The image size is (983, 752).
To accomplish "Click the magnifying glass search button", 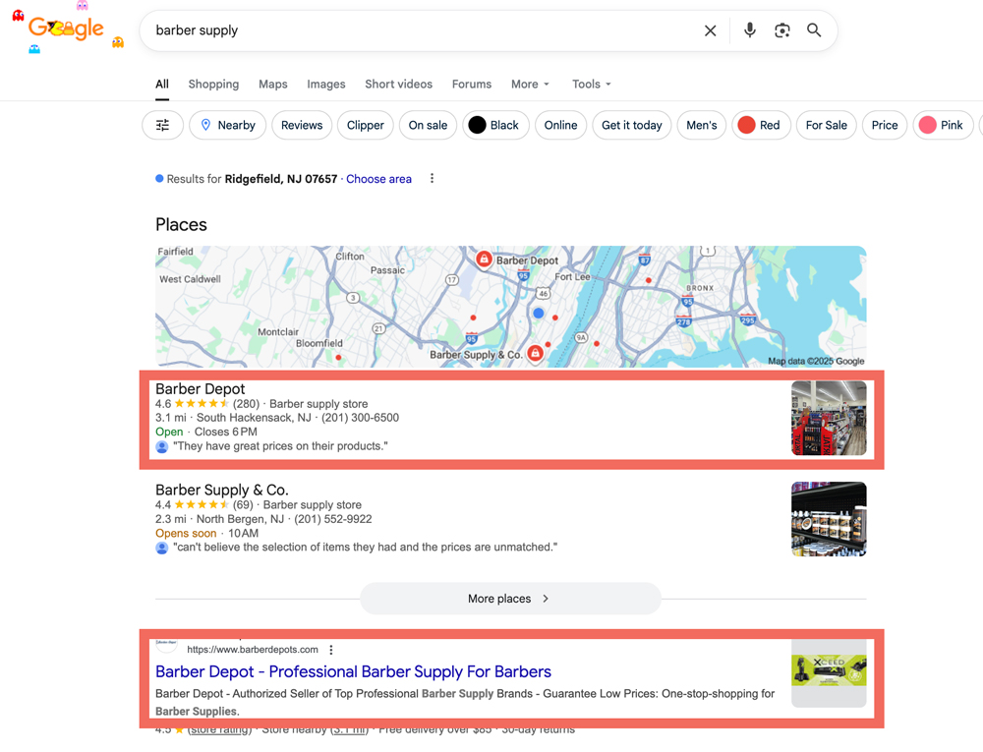I will pos(814,30).
